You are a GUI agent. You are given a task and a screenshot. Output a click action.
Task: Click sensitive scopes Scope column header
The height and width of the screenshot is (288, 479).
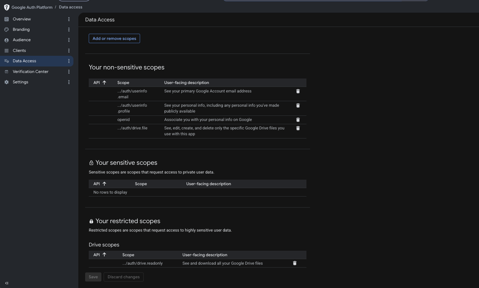[x=141, y=184]
